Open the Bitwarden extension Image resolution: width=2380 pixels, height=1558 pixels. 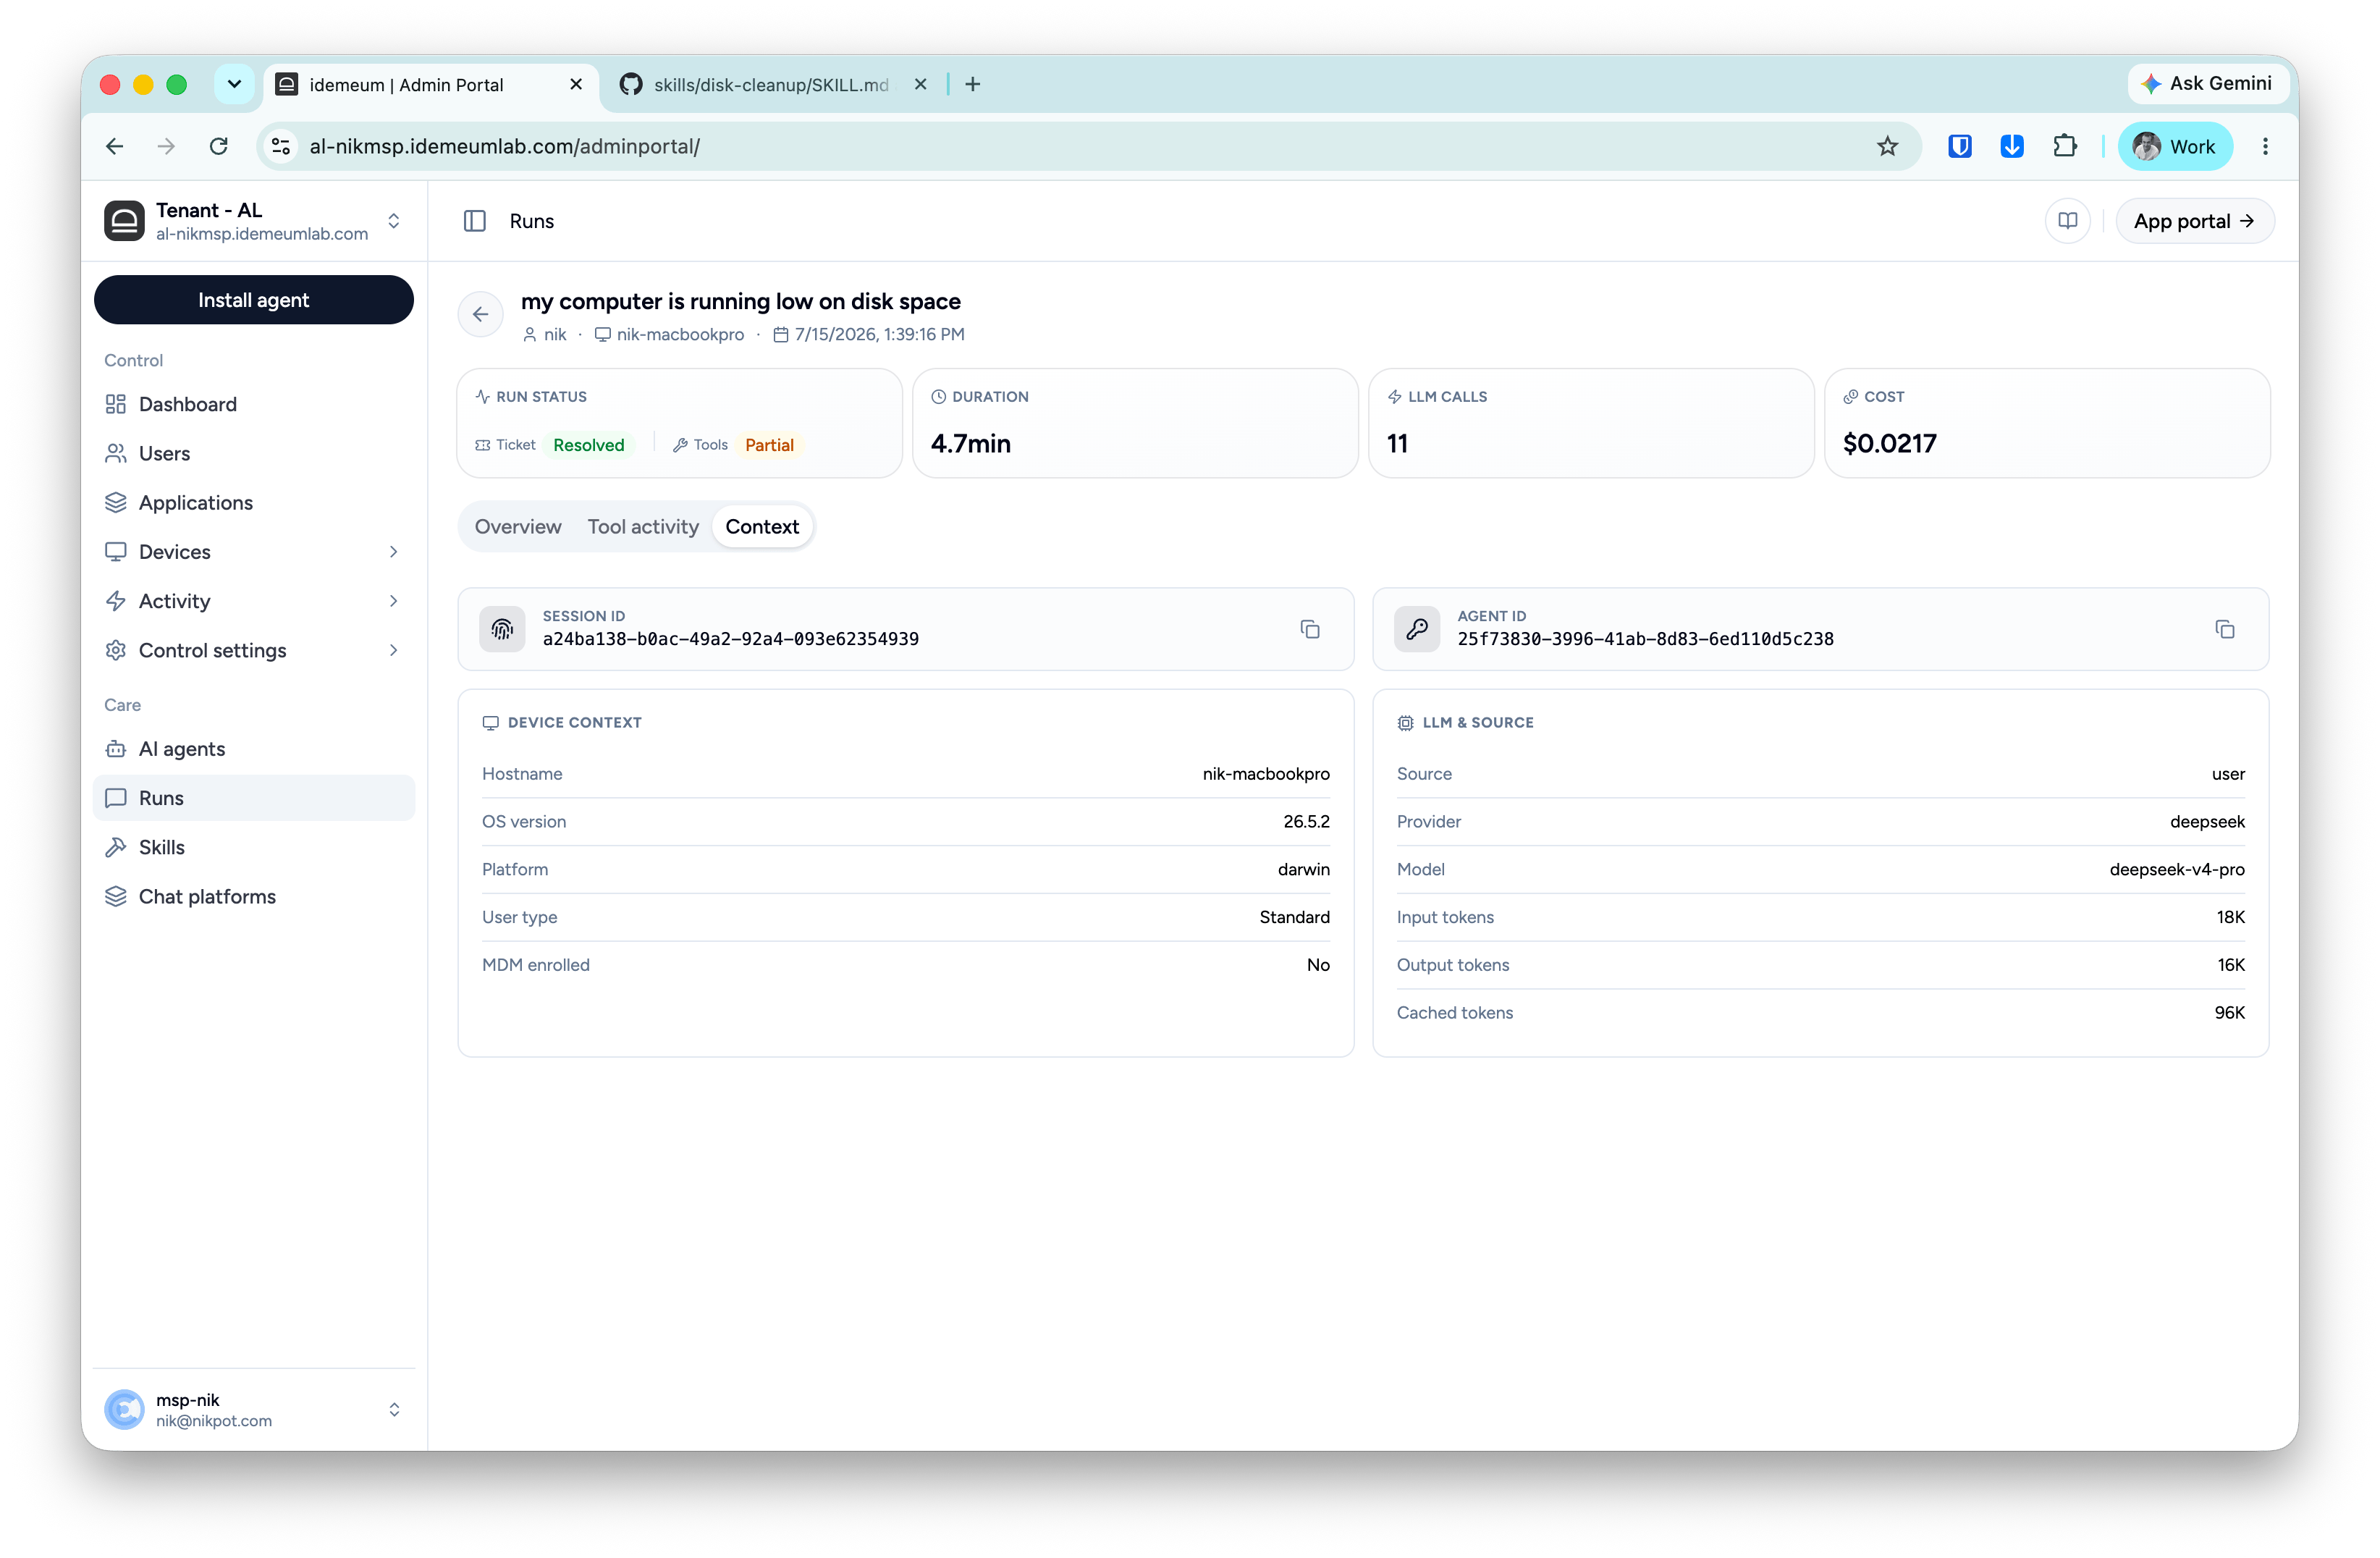coord(1959,147)
